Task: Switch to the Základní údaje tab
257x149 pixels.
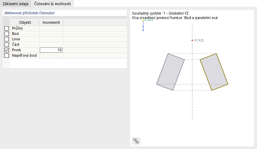Action: click(15, 4)
